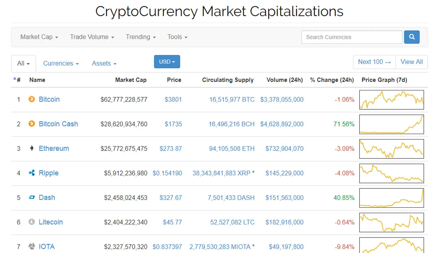Sort by Volume (24h) header
This screenshot has width=440, height=253.
point(285,80)
